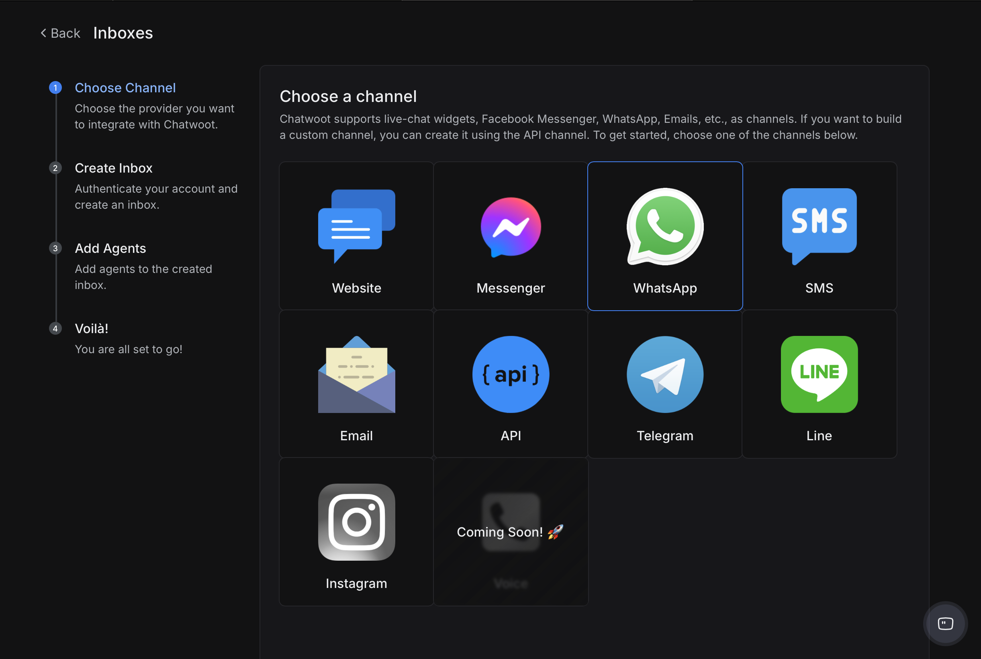Open the chat widget bubble icon
The height and width of the screenshot is (659, 981).
tap(945, 623)
